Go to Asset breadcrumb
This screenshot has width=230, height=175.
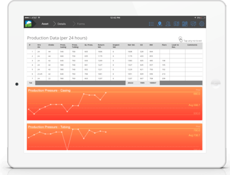[x=45, y=24]
